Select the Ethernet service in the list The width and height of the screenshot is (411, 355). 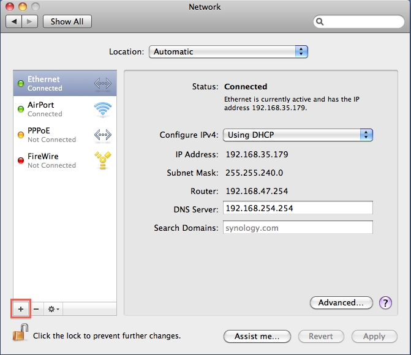65,83
